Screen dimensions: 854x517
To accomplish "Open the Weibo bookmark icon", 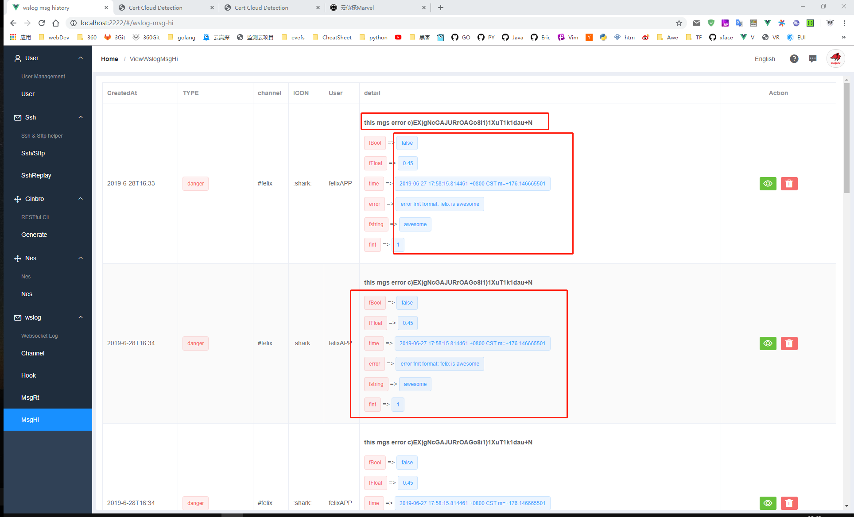I will click(x=645, y=37).
